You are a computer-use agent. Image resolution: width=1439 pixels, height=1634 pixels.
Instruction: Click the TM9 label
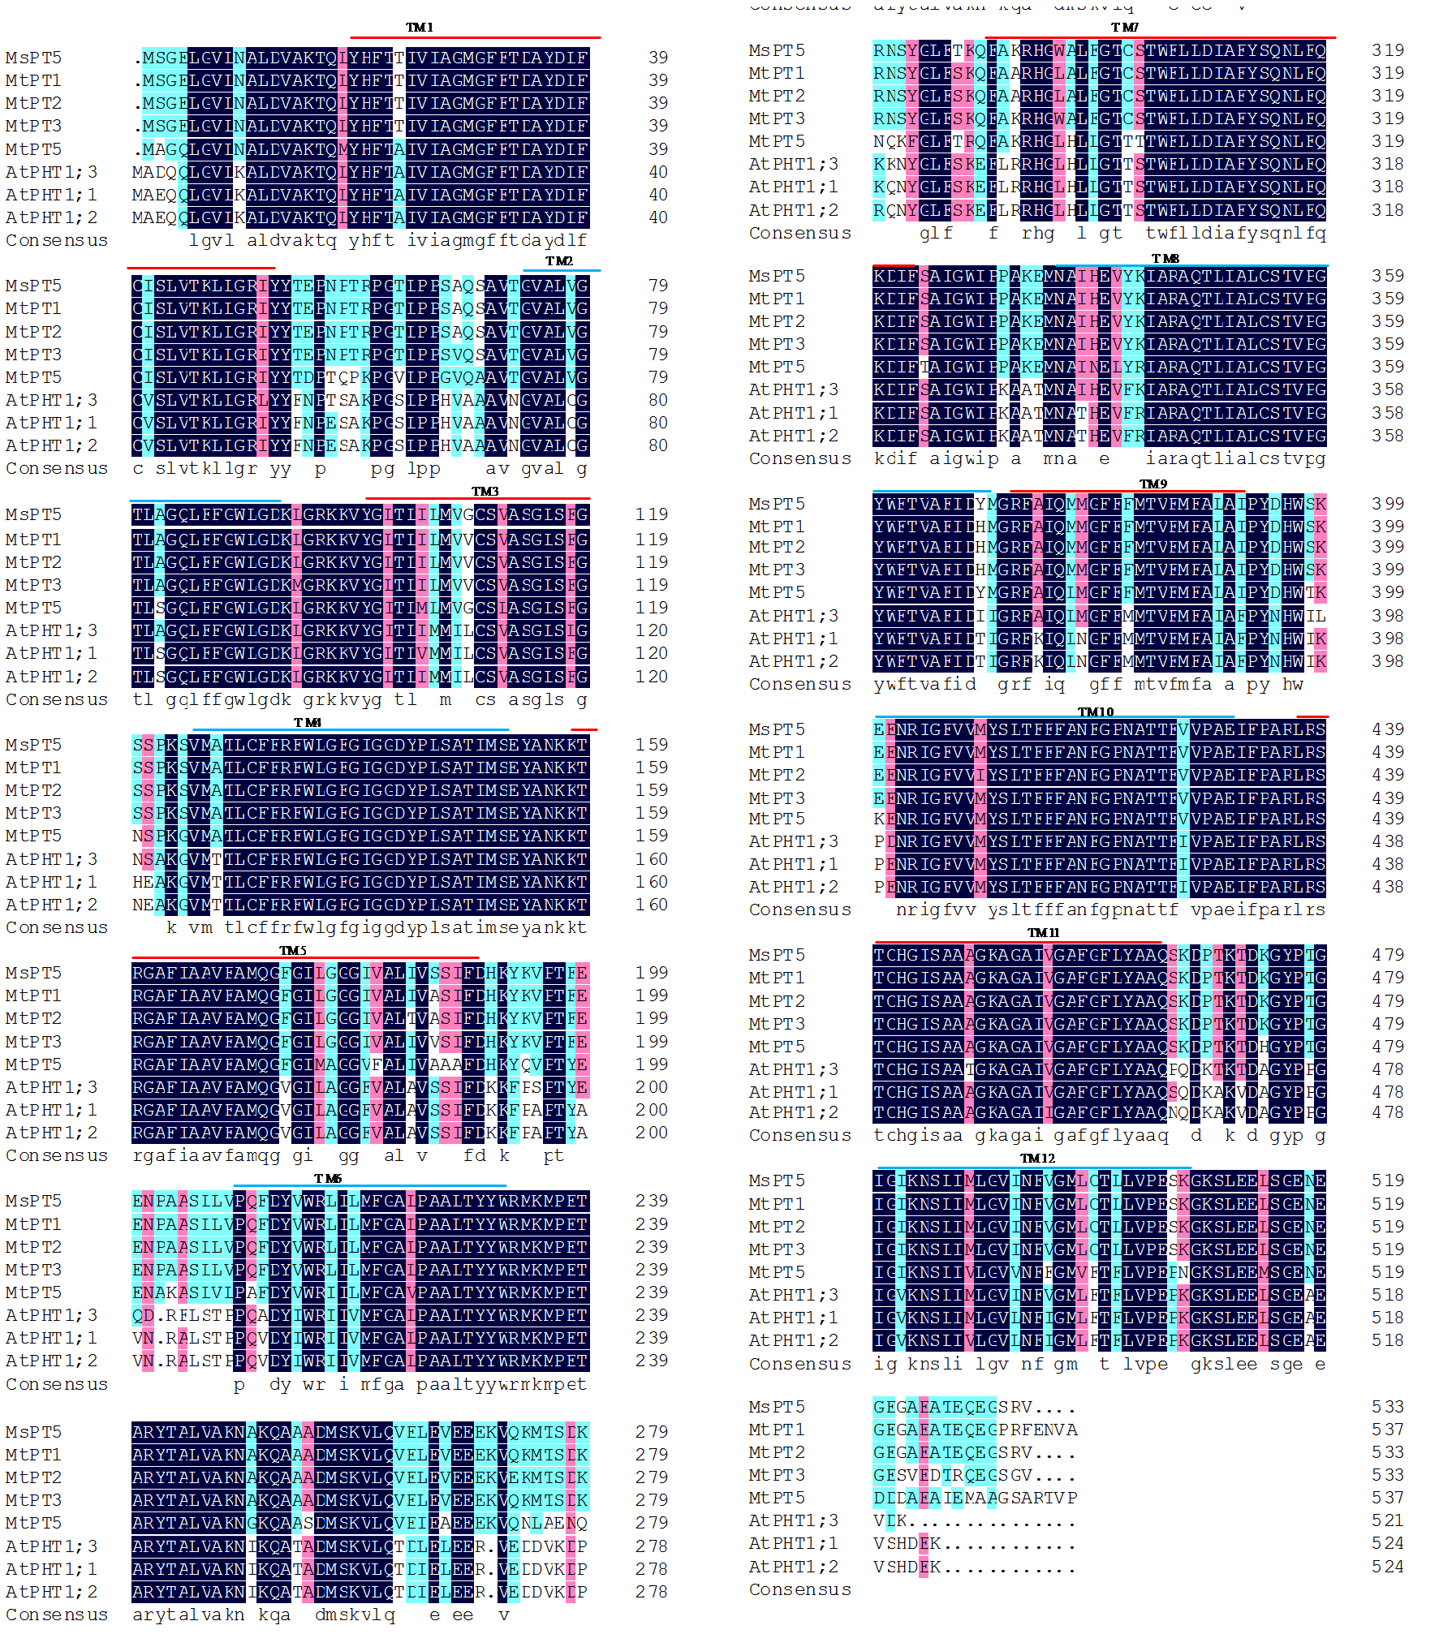[1152, 484]
